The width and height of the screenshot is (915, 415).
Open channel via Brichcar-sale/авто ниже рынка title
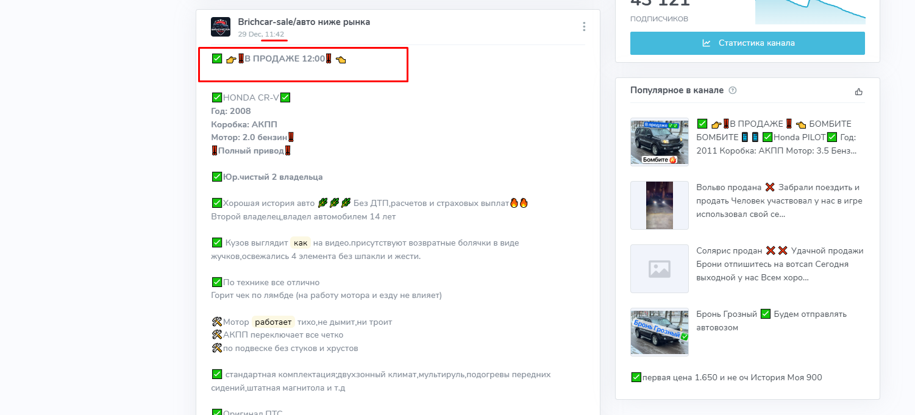pos(304,21)
